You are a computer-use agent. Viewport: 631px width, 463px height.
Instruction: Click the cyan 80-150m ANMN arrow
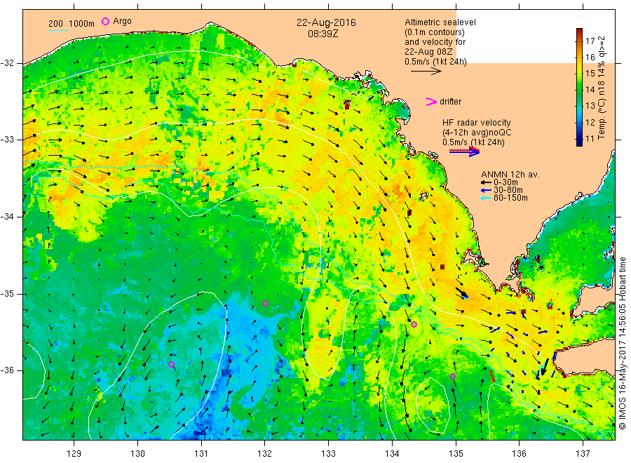coord(487,198)
